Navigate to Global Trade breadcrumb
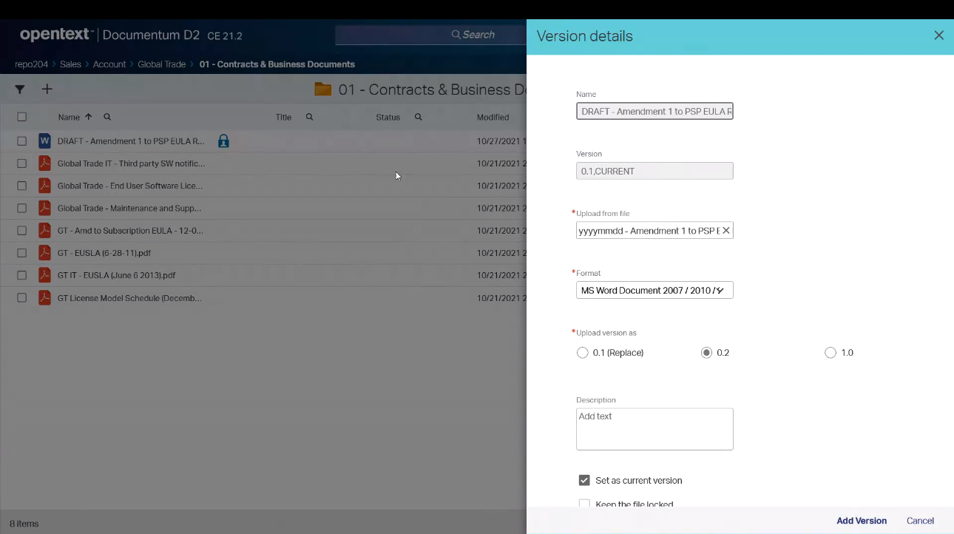954x534 pixels. click(161, 64)
